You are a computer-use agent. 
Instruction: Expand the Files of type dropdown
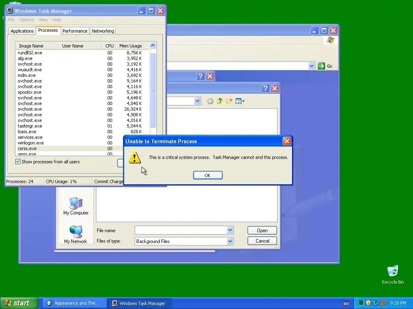point(230,241)
